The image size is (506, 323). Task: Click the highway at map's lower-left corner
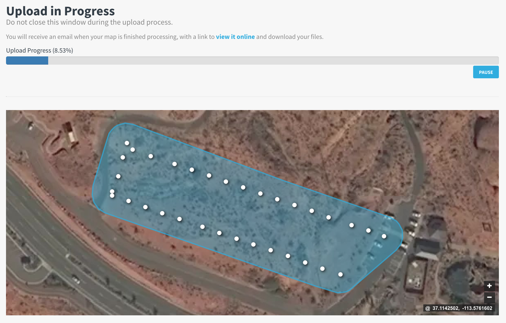41,246
